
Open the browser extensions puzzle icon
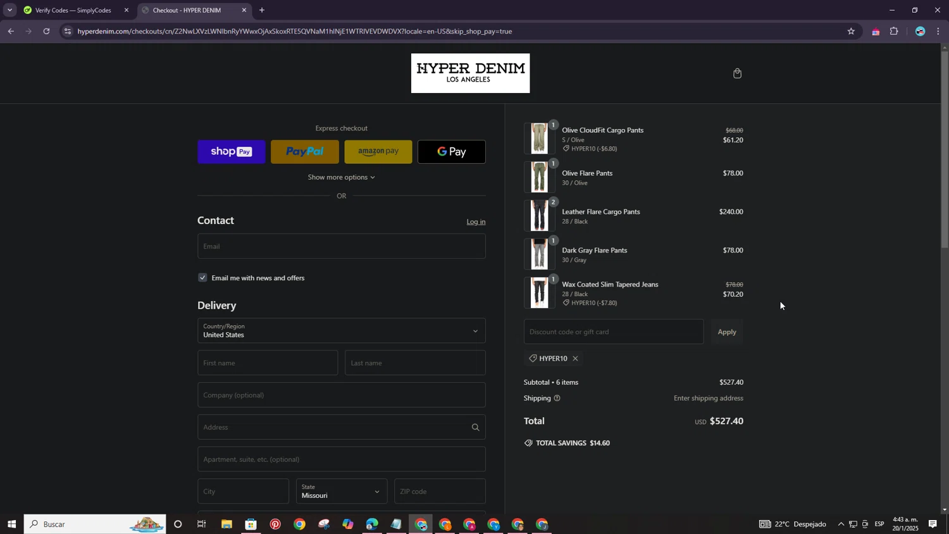pos(894,31)
